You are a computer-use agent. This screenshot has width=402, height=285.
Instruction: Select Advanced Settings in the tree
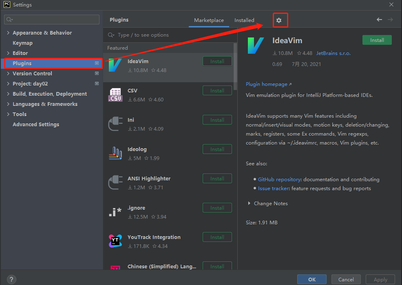(x=36, y=125)
